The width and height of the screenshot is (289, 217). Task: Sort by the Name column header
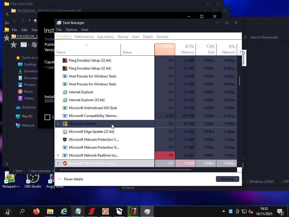click(x=88, y=49)
